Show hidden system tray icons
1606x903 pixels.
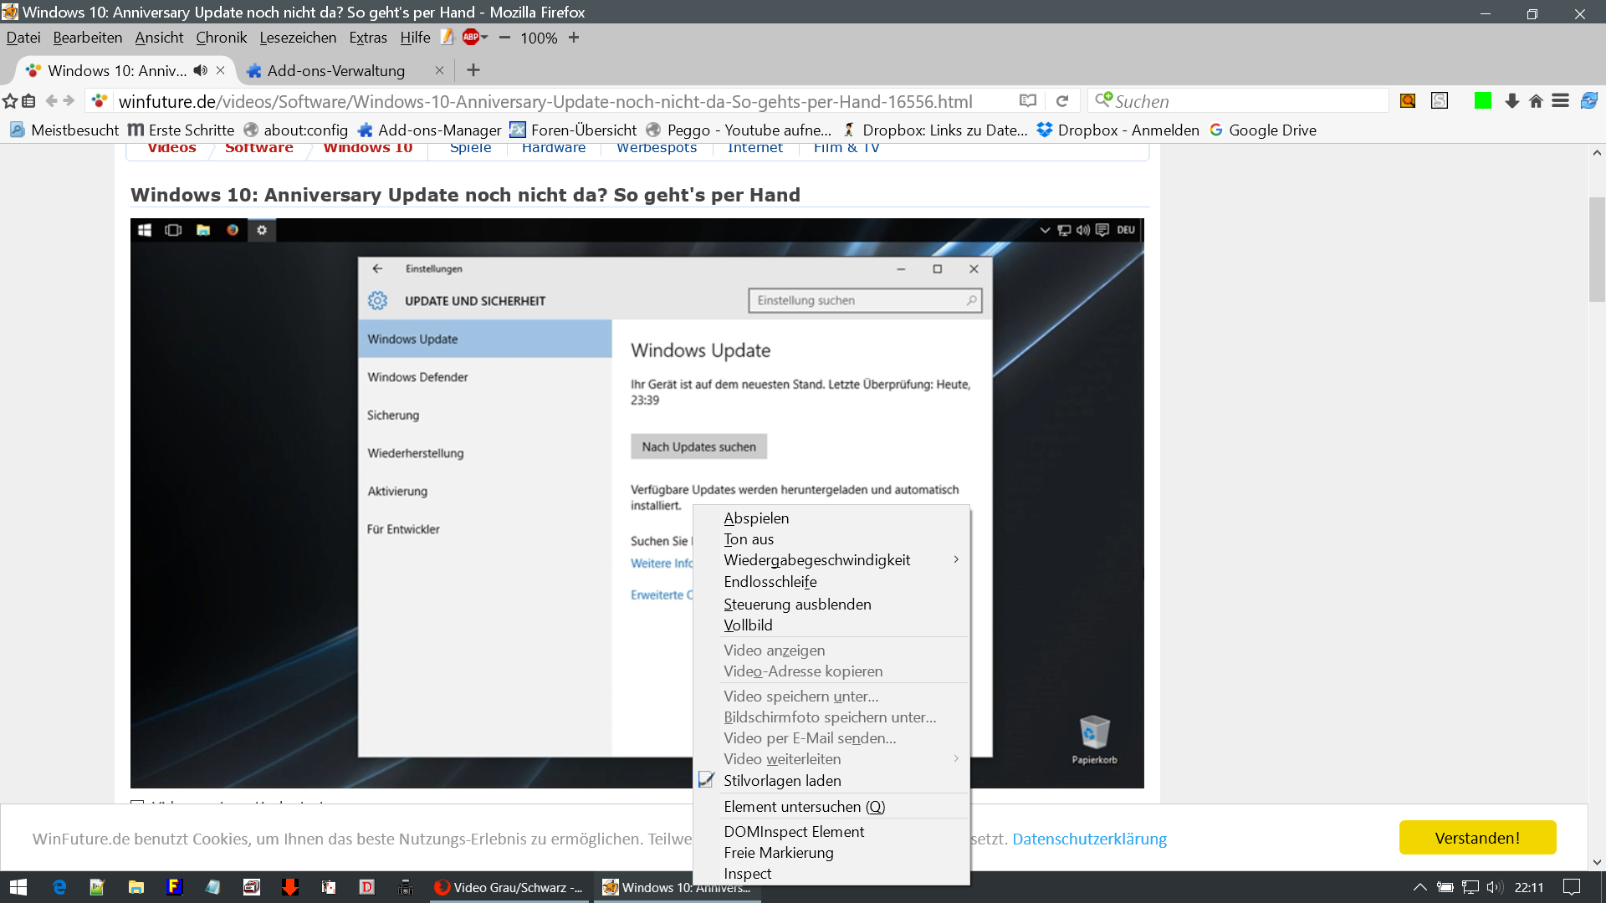tap(1419, 887)
